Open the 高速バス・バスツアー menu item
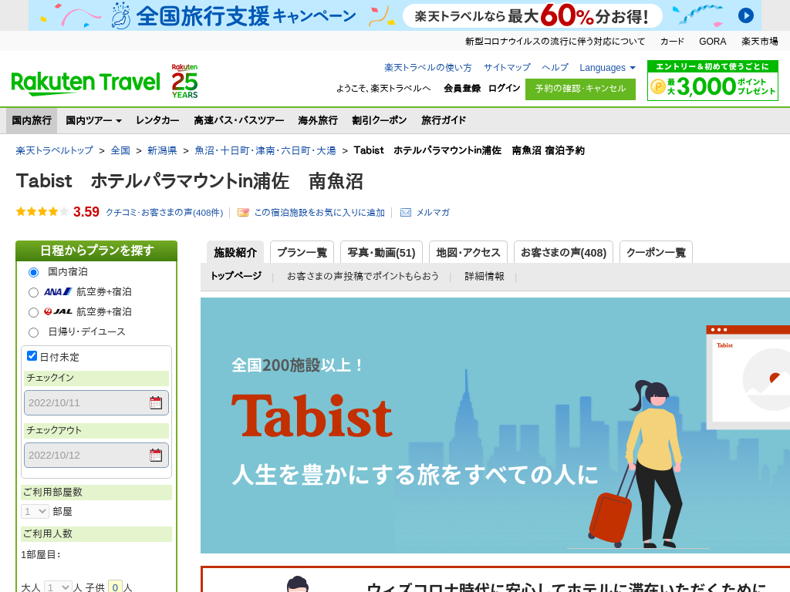 pos(239,120)
